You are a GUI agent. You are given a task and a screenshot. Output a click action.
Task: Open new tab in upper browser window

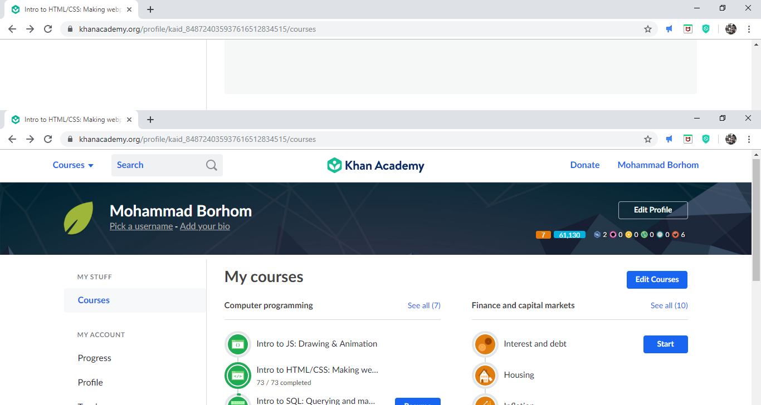150,9
